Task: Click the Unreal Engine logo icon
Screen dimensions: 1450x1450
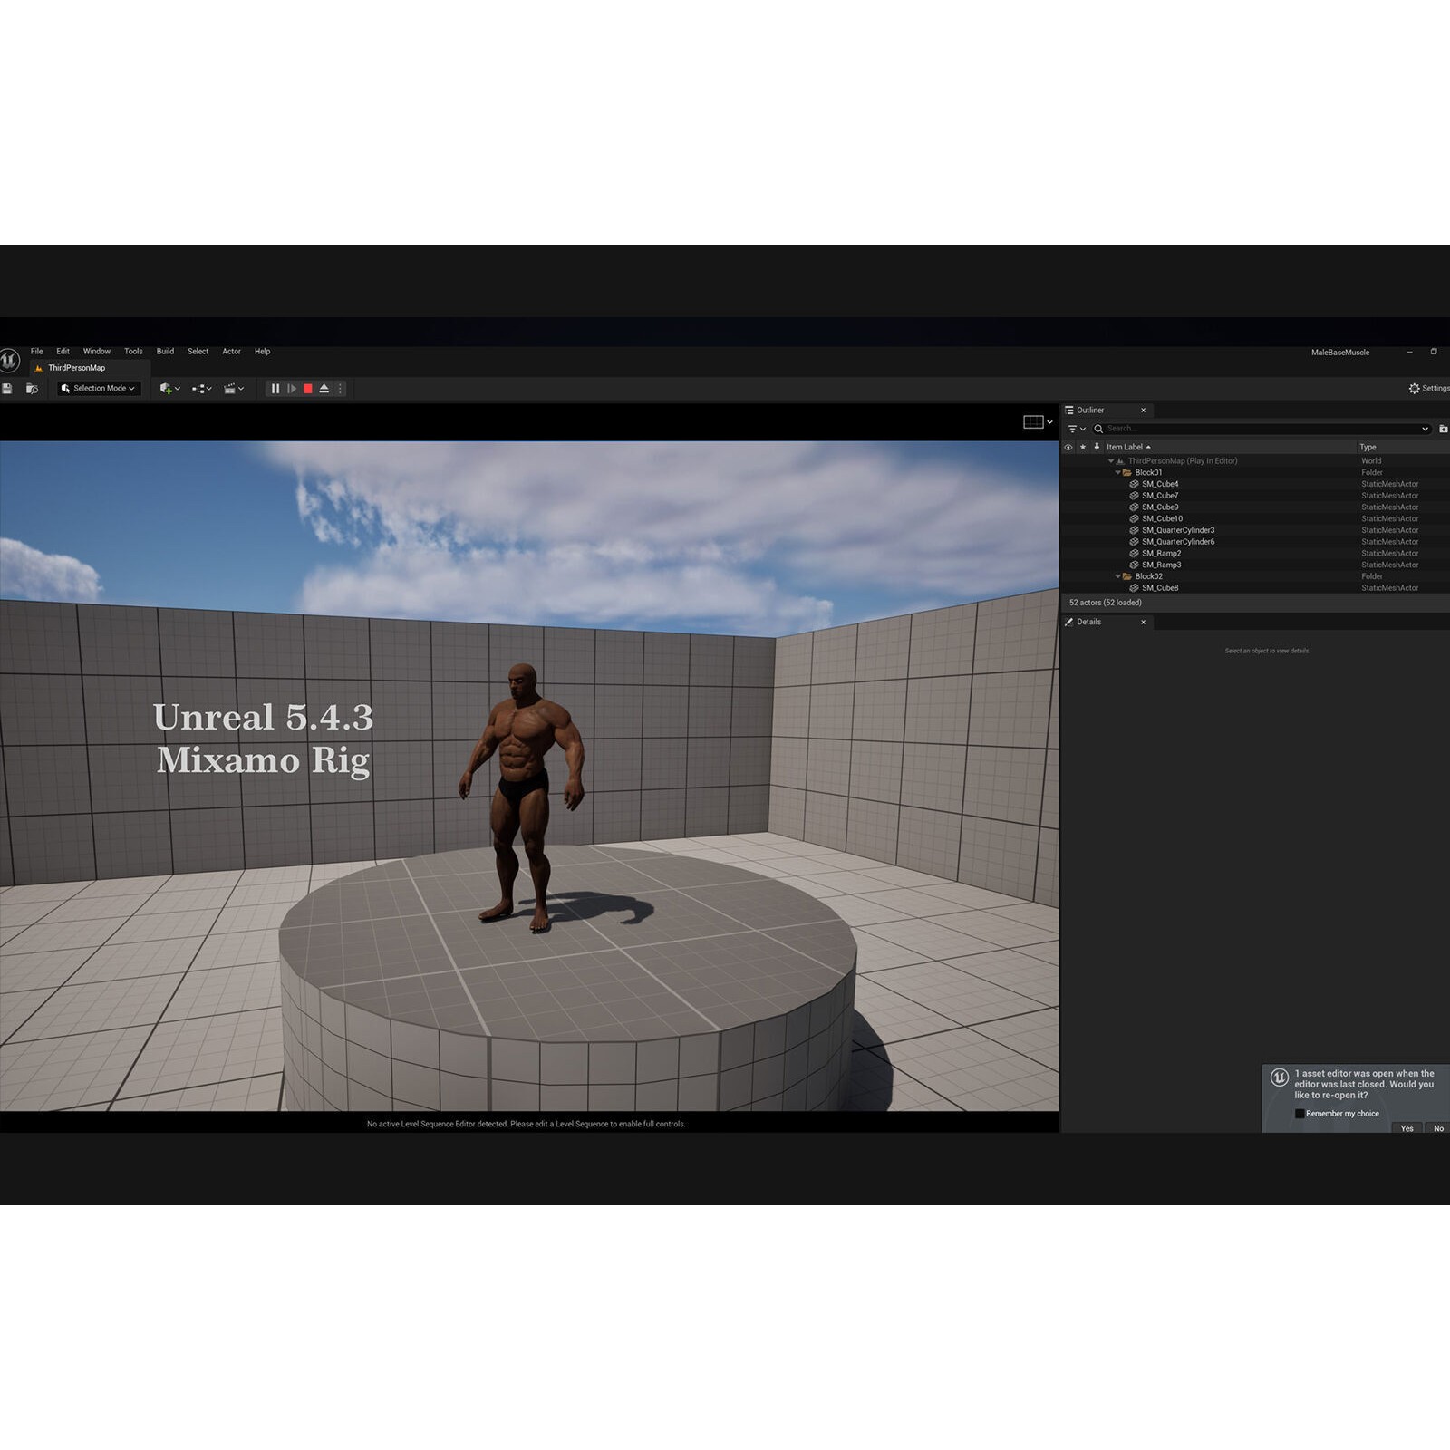Action: click(x=8, y=361)
